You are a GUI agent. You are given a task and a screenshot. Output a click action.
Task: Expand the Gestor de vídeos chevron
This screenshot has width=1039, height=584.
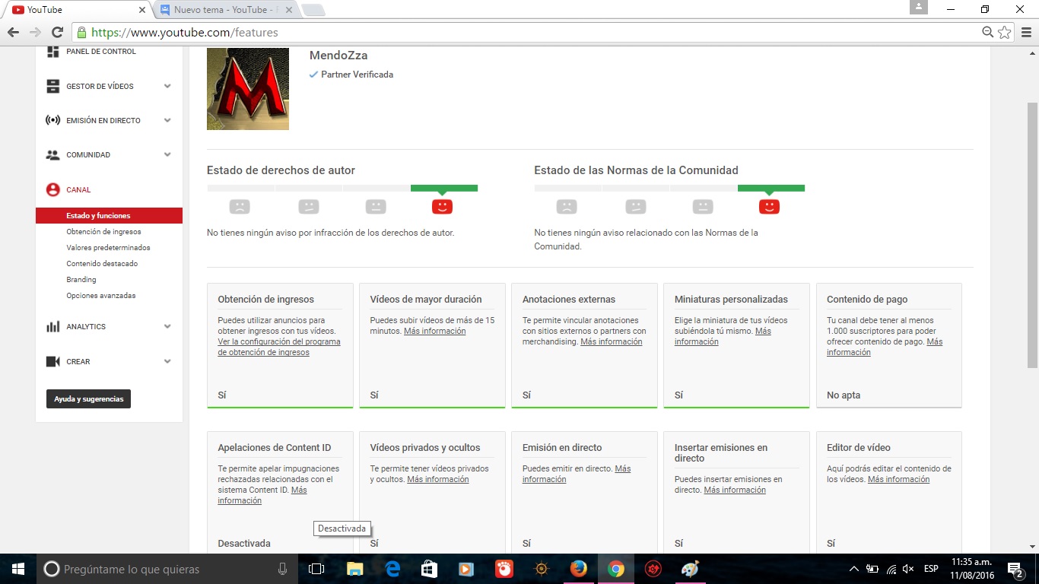(167, 86)
